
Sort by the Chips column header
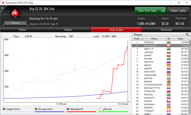[x=180, y=39]
